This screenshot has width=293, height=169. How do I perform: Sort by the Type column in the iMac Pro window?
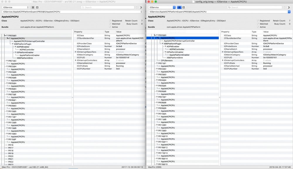click(109, 32)
